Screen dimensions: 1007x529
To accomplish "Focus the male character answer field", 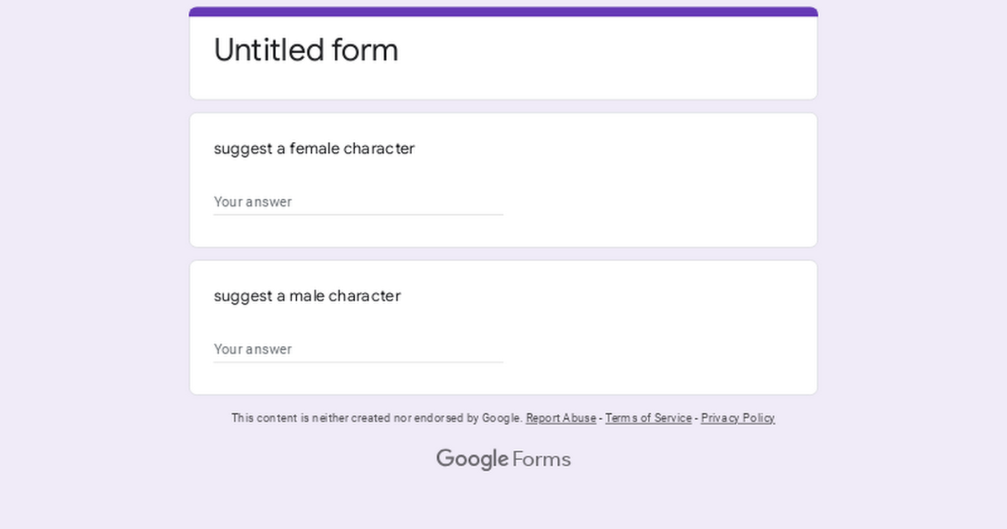I will tap(358, 348).
